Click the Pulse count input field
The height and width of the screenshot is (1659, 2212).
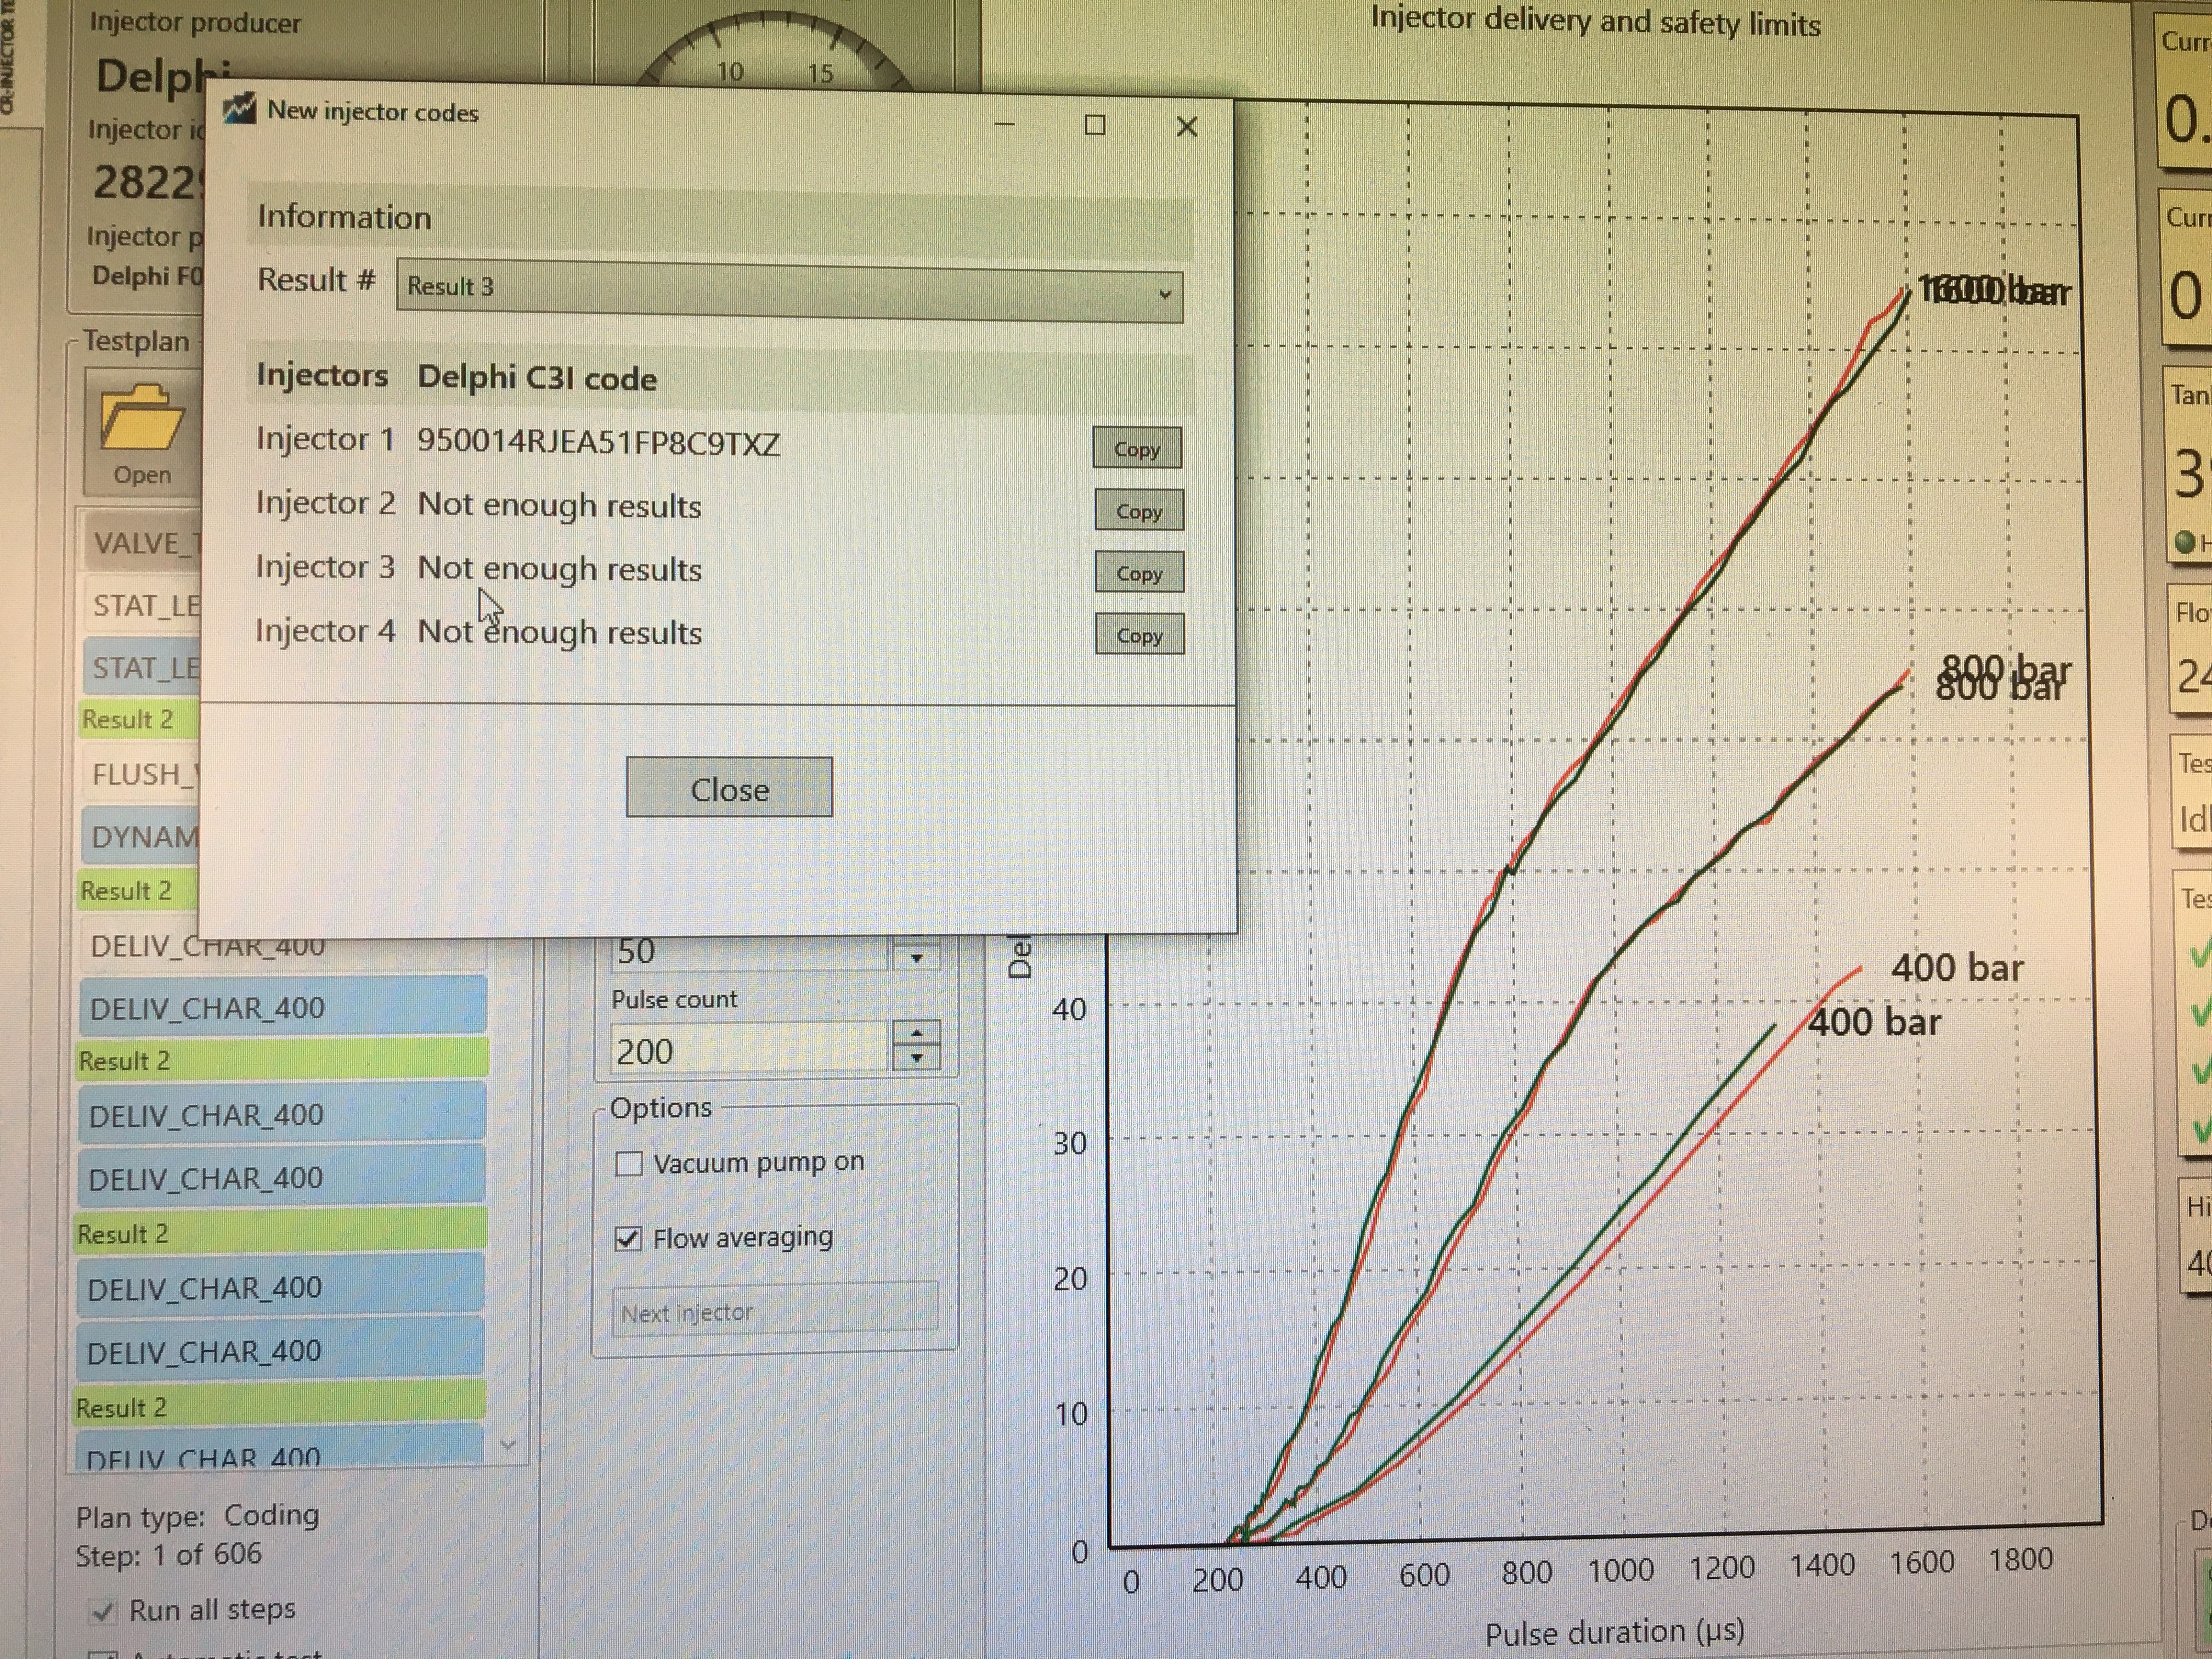tap(750, 1050)
